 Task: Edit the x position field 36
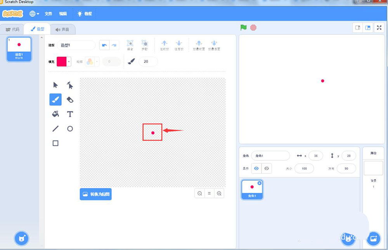click(x=316, y=156)
